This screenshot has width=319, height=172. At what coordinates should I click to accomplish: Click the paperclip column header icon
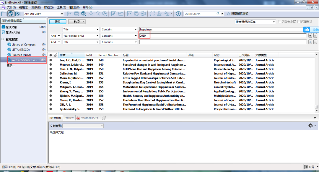(56, 55)
